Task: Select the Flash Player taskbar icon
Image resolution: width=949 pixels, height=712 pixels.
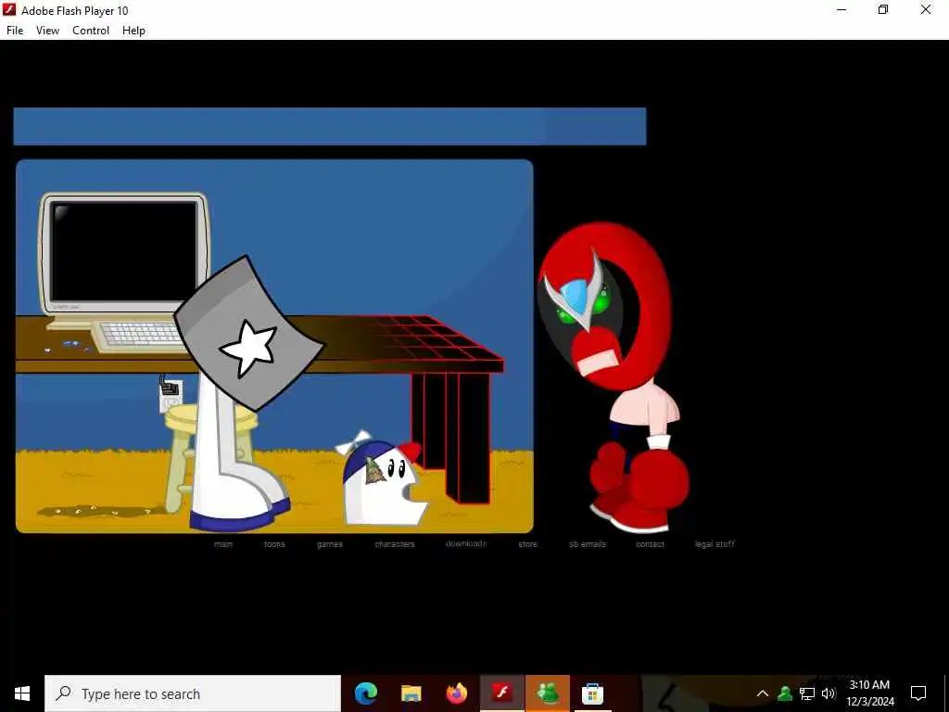Action: [501, 693]
